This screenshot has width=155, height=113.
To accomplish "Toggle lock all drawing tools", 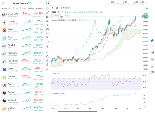I will (x=48, y=60).
